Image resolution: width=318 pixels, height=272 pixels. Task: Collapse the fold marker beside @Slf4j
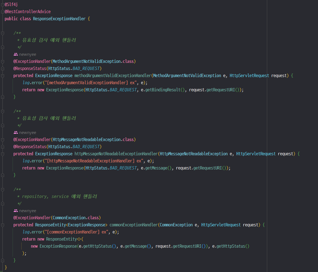pyautogui.click(x=2, y=5)
